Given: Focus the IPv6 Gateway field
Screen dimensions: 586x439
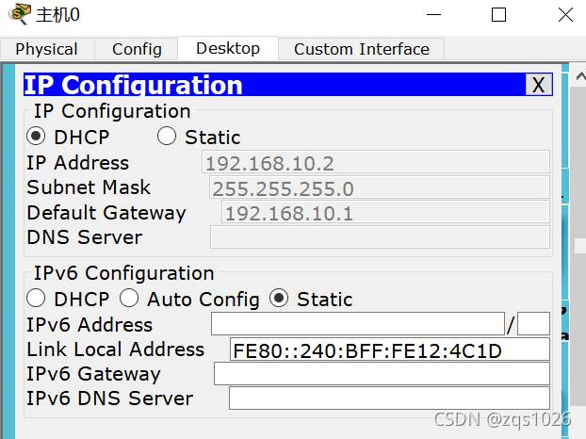Looking at the screenshot, I should (x=382, y=374).
